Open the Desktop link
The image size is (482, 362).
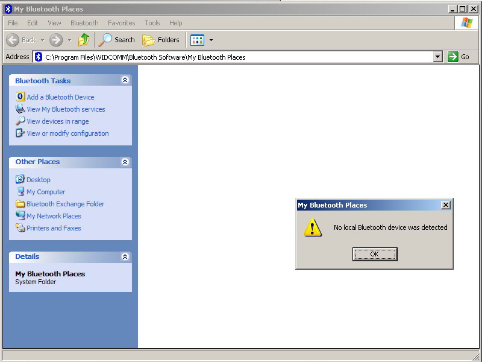tap(39, 180)
